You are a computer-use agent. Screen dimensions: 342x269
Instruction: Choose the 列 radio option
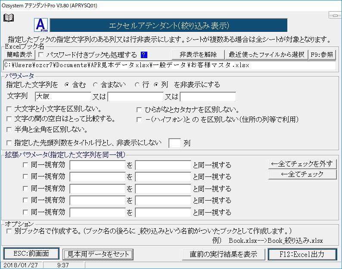156,85
